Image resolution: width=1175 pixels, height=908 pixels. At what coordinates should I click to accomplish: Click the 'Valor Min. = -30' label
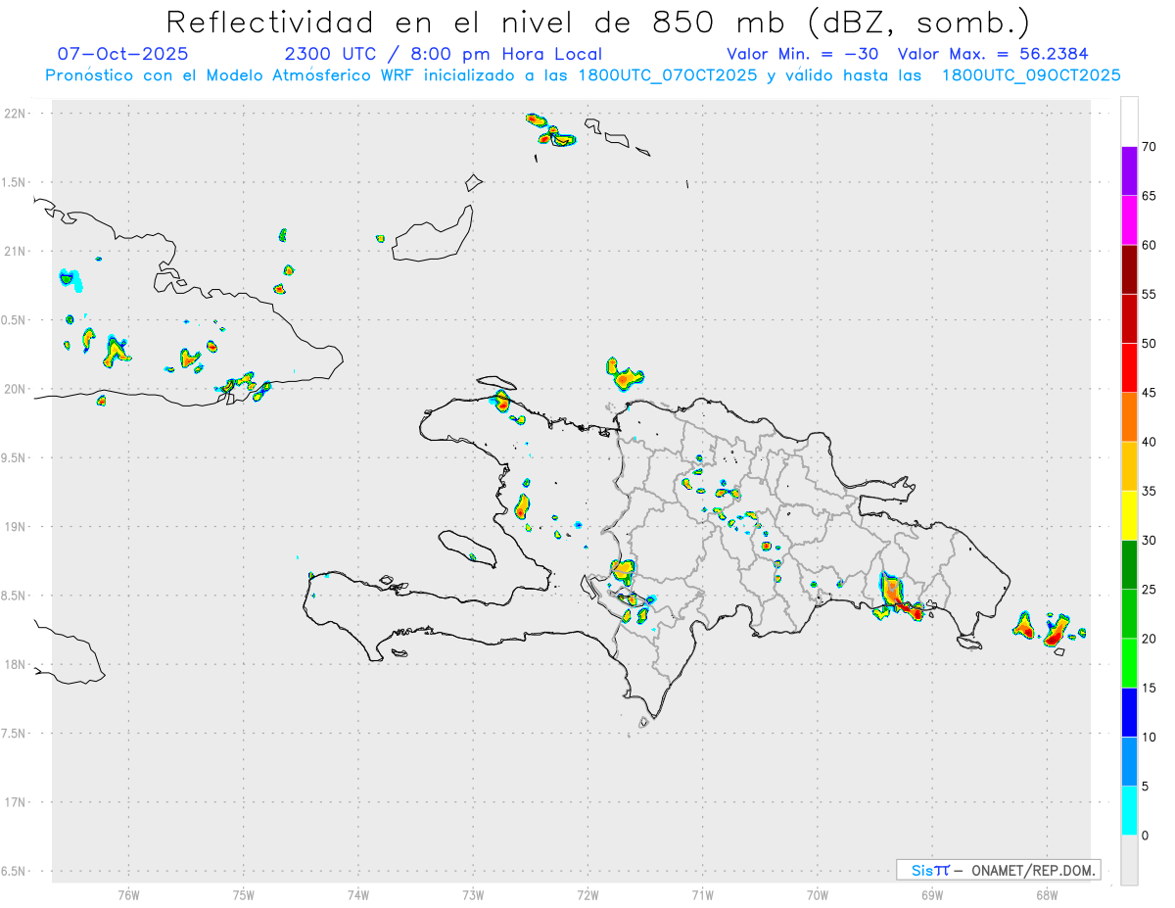(x=802, y=54)
